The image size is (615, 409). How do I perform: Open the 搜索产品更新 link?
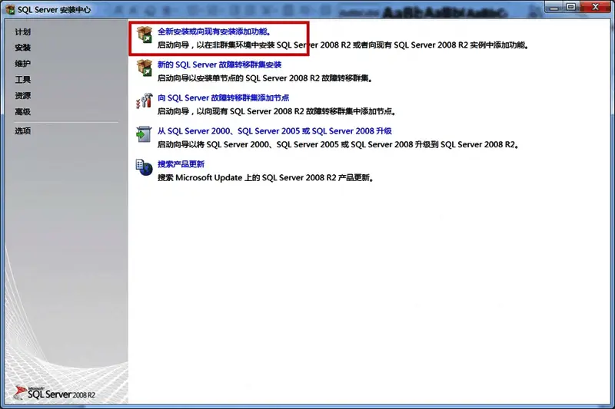181,164
